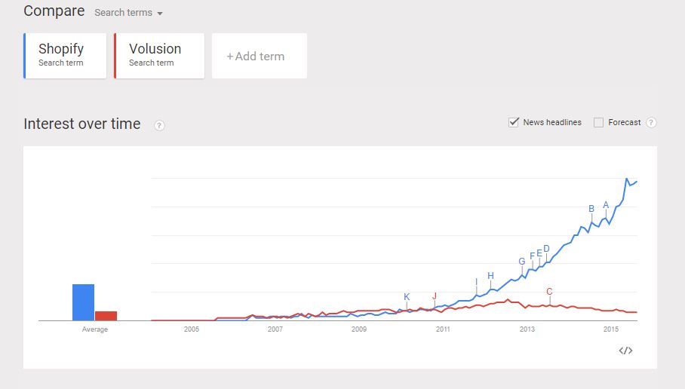Click help icon next to Forecast
The image size is (685, 389).
[651, 123]
